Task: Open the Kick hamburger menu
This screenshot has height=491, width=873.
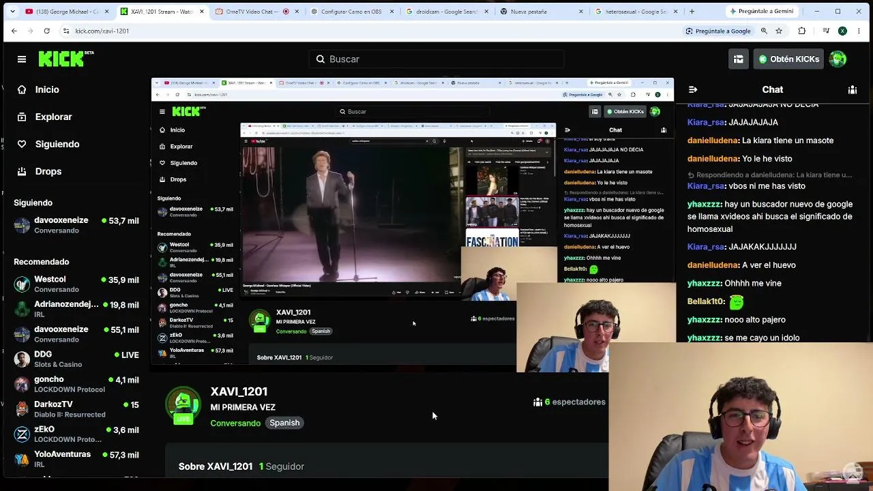Action: (x=22, y=59)
